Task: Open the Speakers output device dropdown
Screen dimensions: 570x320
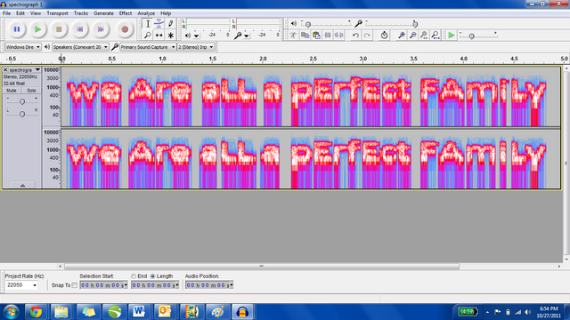Action: pos(80,47)
